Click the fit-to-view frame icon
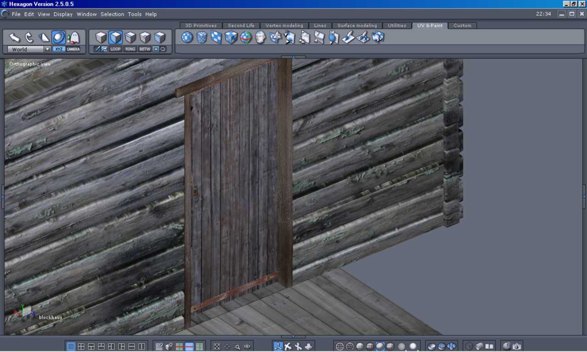The height and width of the screenshot is (352, 587). click(x=217, y=346)
